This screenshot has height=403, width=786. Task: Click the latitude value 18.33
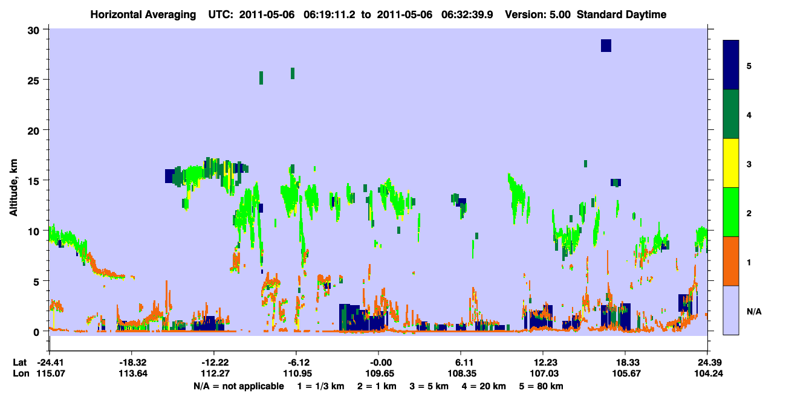(x=625, y=363)
